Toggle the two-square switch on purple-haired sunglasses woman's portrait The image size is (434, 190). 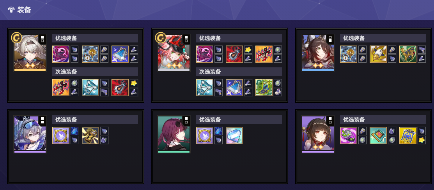pos(186,120)
